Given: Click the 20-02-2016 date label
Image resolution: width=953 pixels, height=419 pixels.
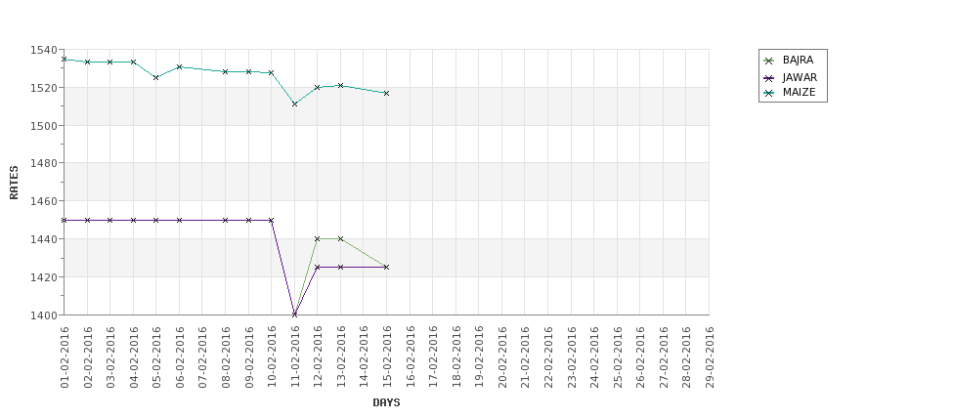Looking at the screenshot, I should pos(502,357).
